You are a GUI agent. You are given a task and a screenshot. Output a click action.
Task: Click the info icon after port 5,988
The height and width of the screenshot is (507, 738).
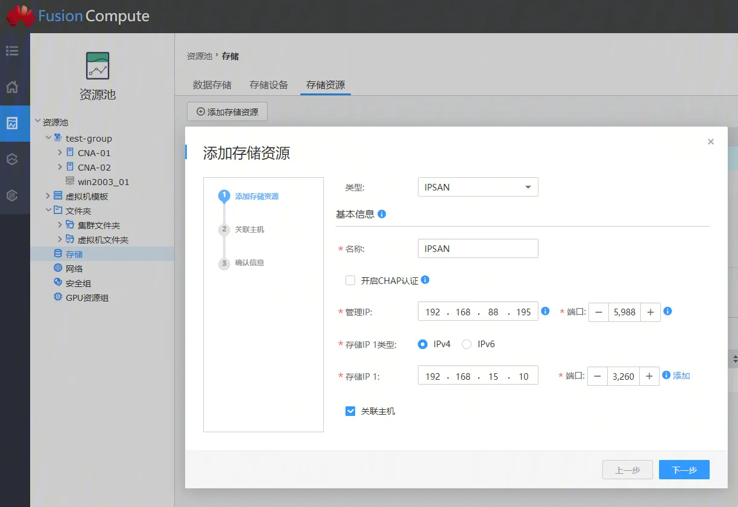coord(667,311)
